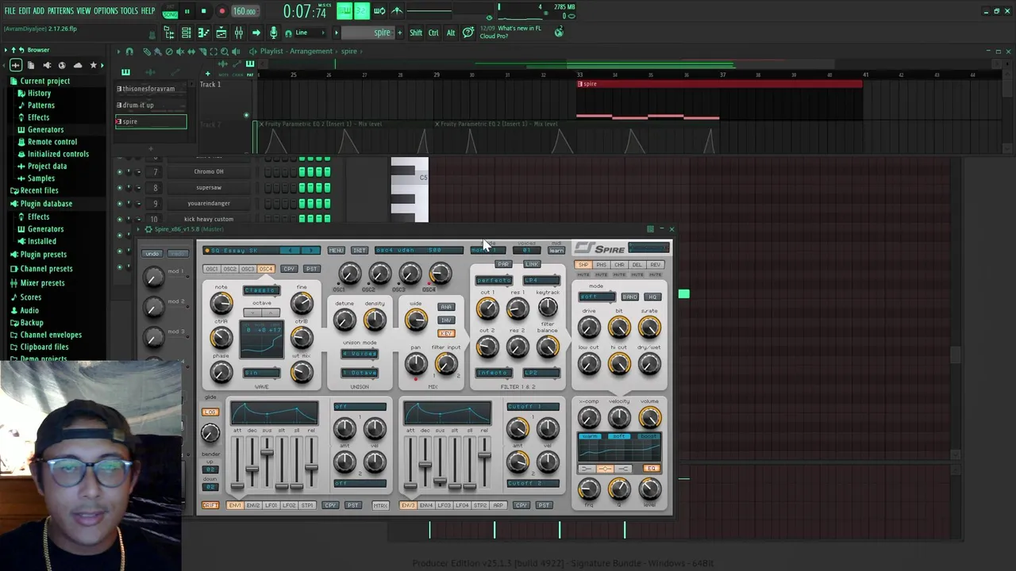1016x571 pixels.
Task: Select the zoom tool in Playlist toolbar
Action: [x=225, y=52]
